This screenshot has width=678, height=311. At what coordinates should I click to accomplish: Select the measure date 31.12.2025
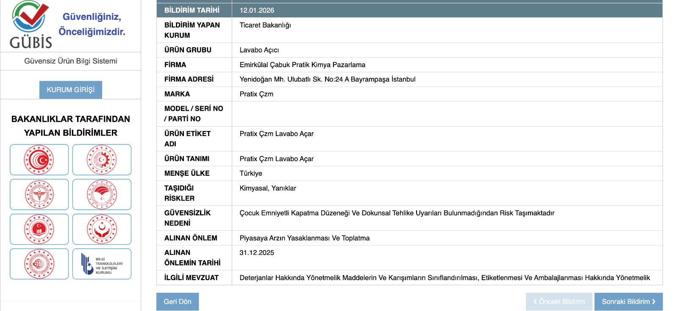(x=257, y=252)
